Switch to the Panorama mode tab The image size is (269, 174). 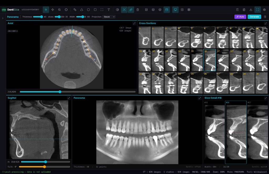13,16
